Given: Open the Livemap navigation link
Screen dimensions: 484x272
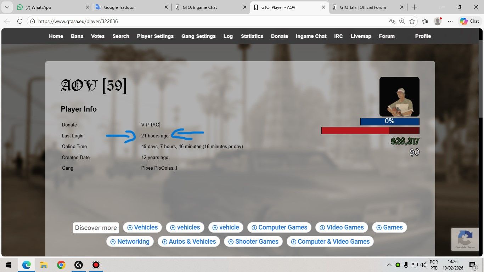Looking at the screenshot, I should [361, 36].
